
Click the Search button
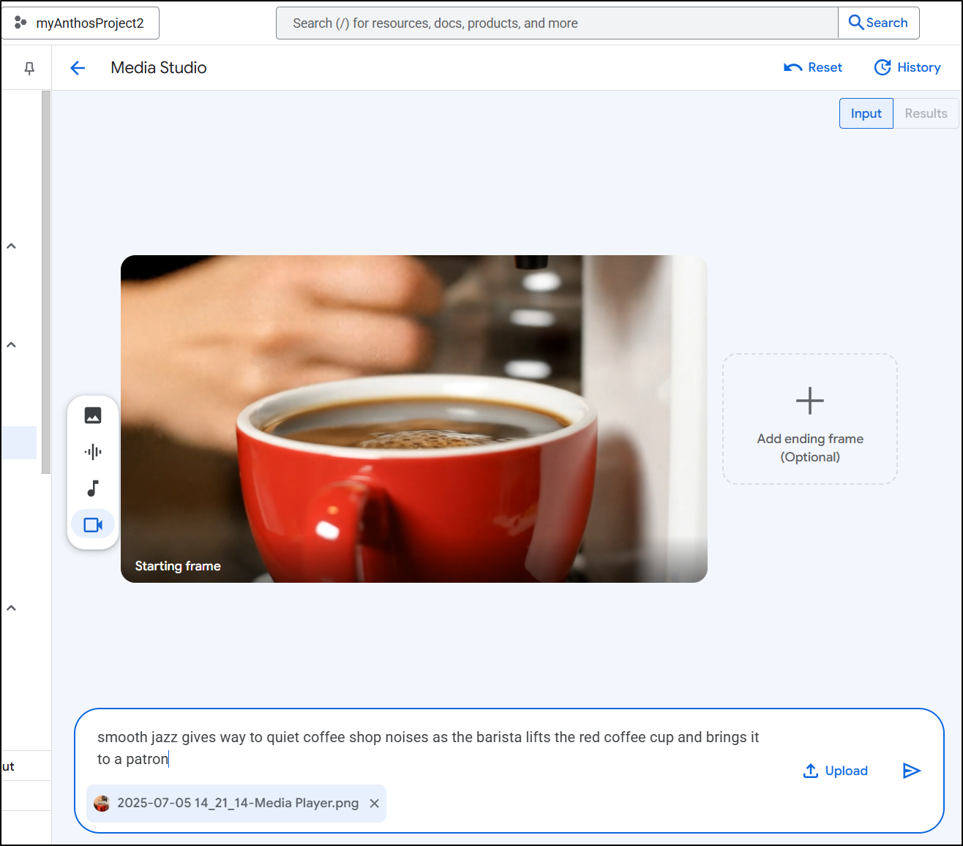click(879, 23)
